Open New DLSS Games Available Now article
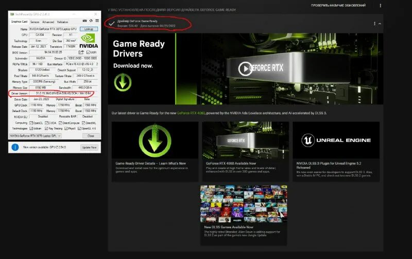The height and width of the screenshot is (259, 412). pyautogui.click(x=229, y=227)
